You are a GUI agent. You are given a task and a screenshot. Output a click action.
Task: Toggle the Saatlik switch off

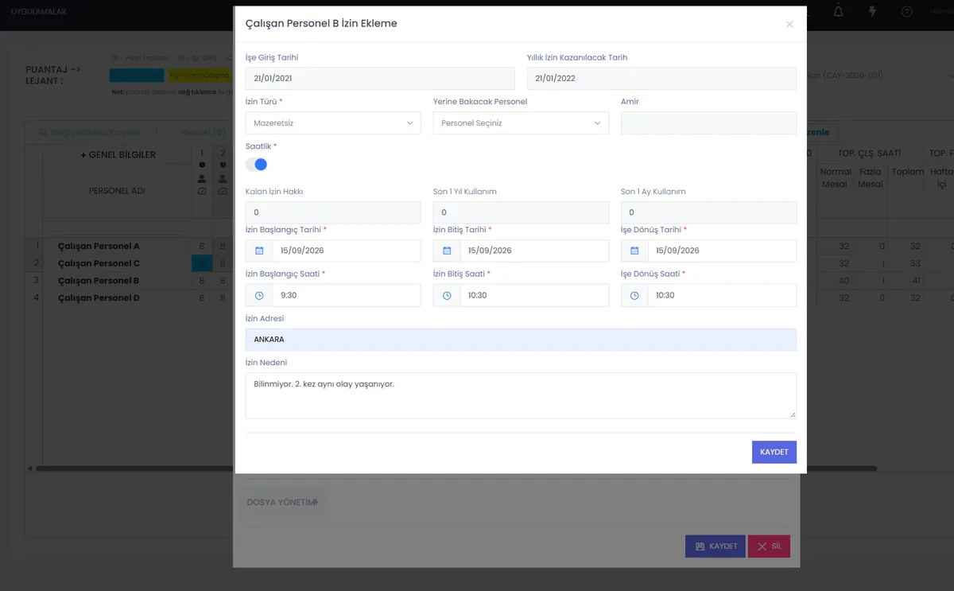pyautogui.click(x=256, y=165)
